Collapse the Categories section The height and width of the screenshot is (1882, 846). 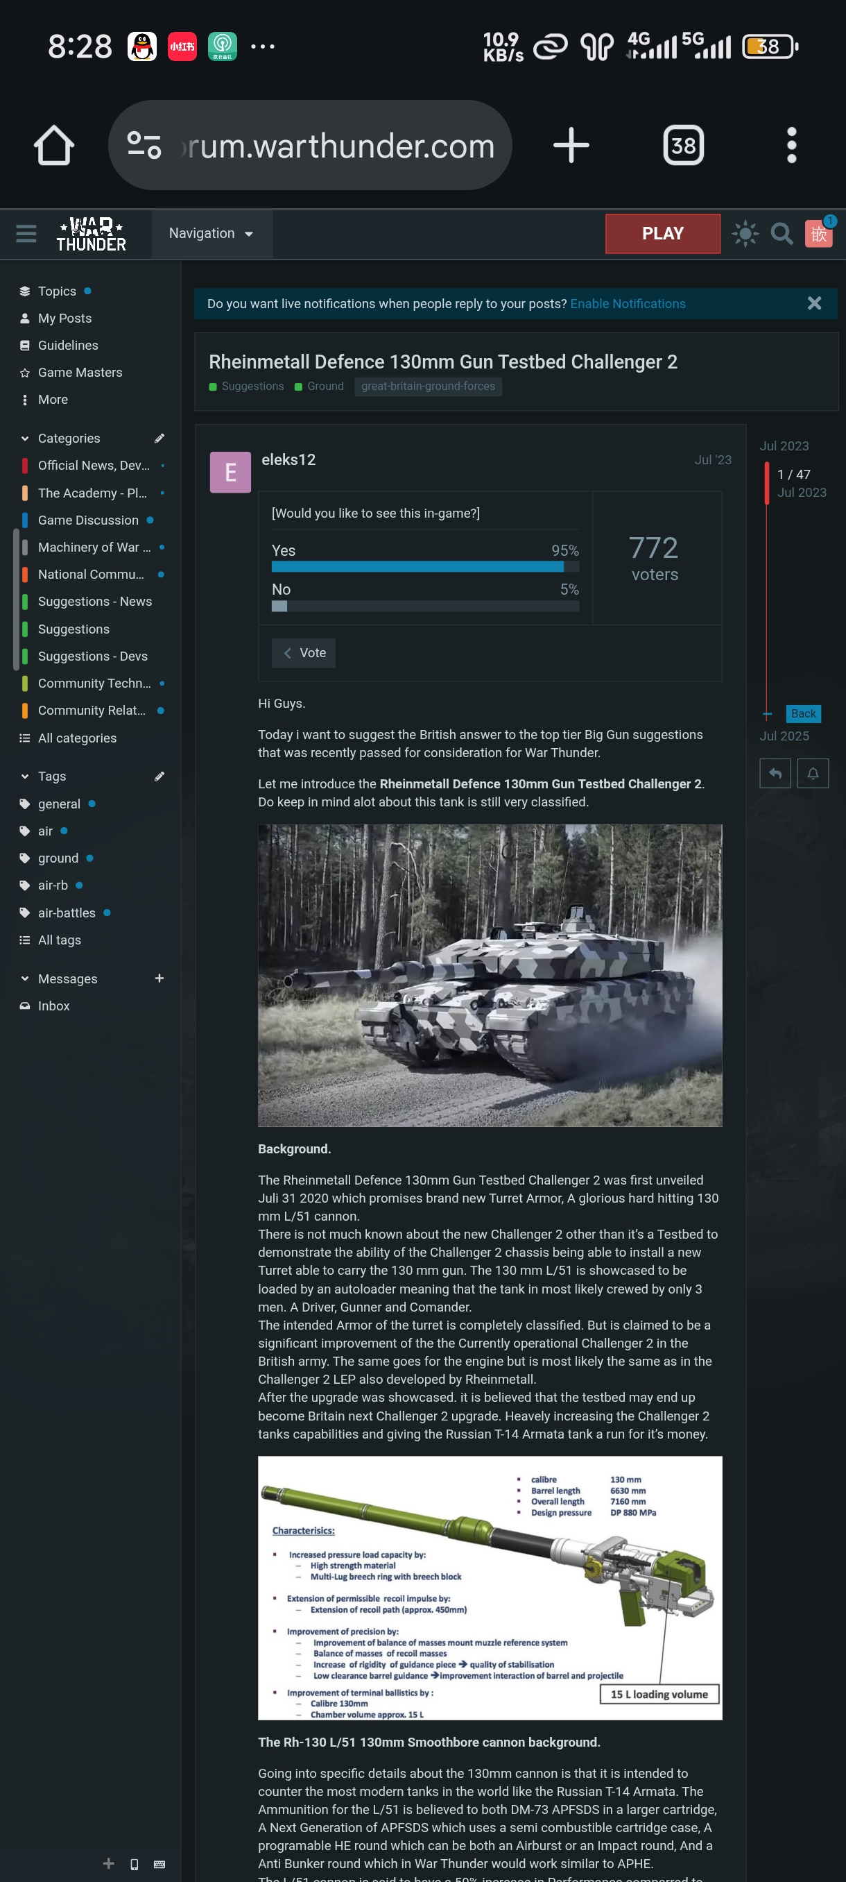[25, 439]
